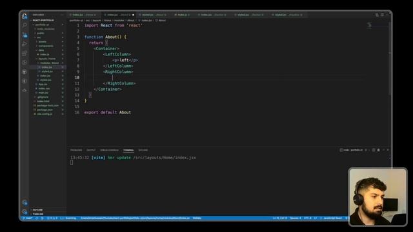The height and width of the screenshot is (232, 413).
Task: Kill the terminal with the trash icon
Action: (379, 150)
